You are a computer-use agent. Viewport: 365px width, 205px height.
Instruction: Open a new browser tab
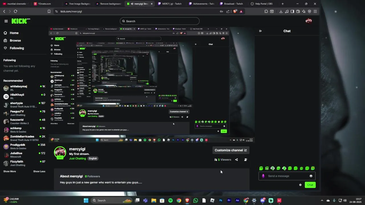(x=283, y=4)
